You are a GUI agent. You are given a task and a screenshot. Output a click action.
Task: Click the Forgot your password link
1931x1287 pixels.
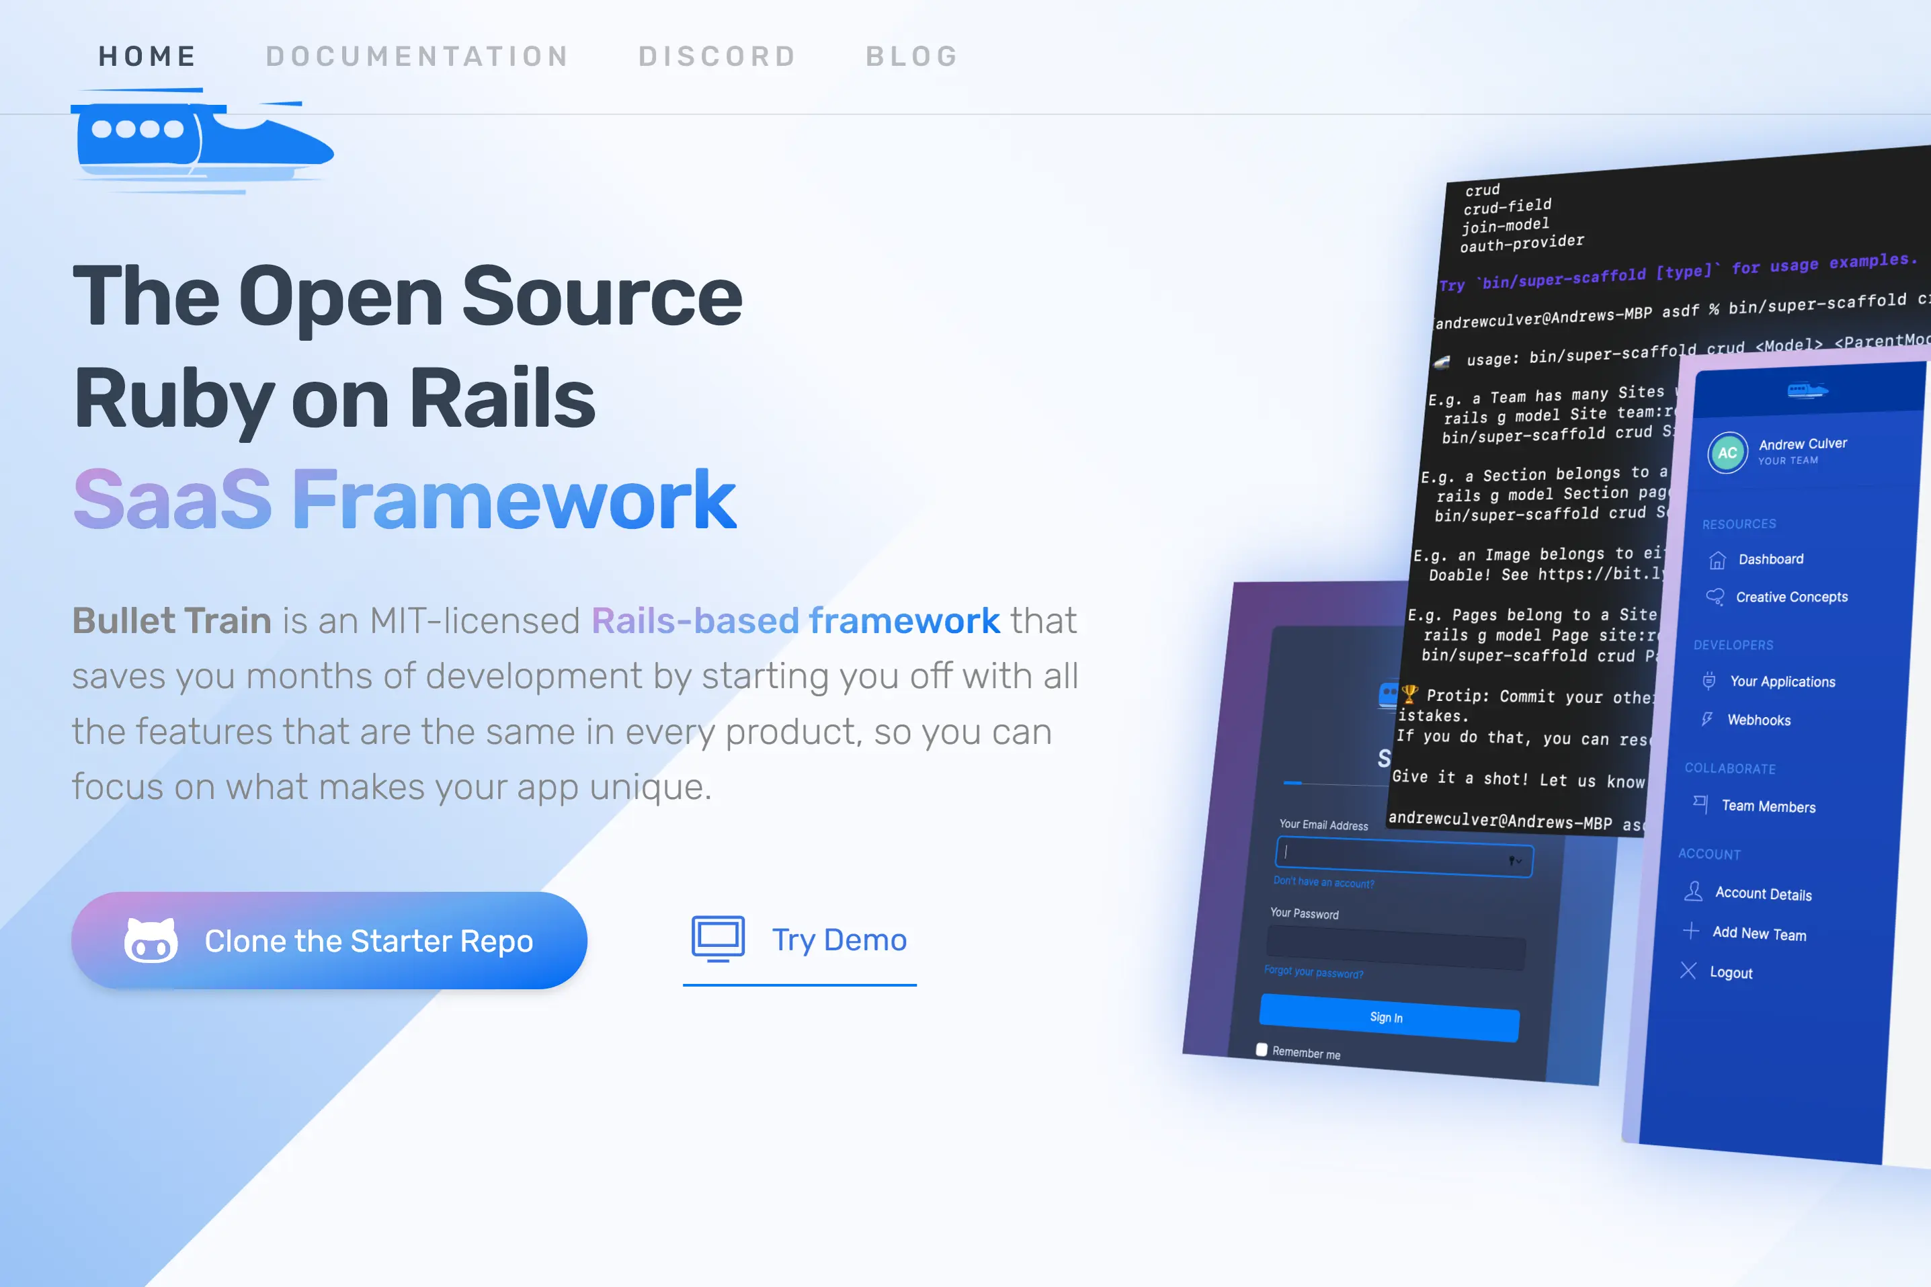point(1313,972)
